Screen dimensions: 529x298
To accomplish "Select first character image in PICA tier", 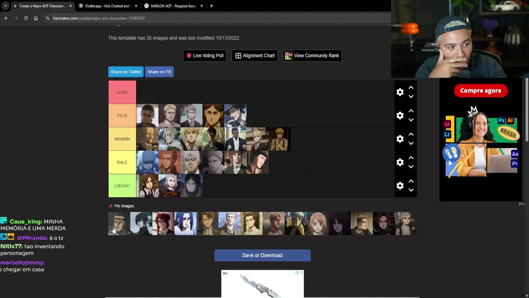I will (x=147, y=115).
